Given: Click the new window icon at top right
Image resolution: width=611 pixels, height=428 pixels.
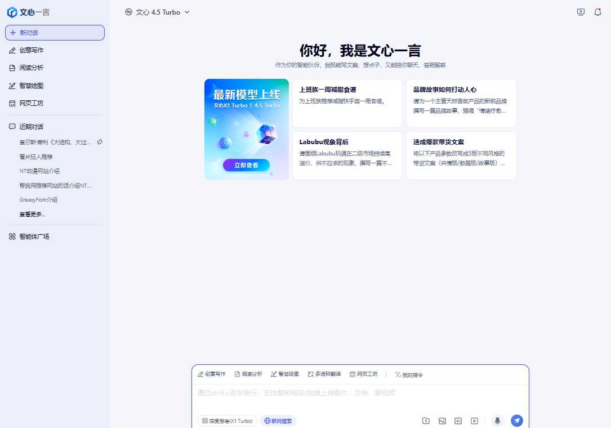Looking at the screenshot, I should point(581,12).
